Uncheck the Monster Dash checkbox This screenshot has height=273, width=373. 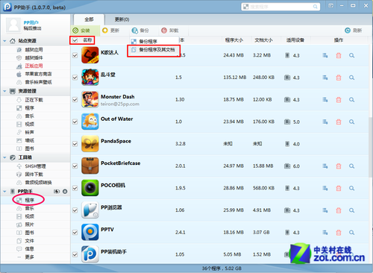coord(75,99)
